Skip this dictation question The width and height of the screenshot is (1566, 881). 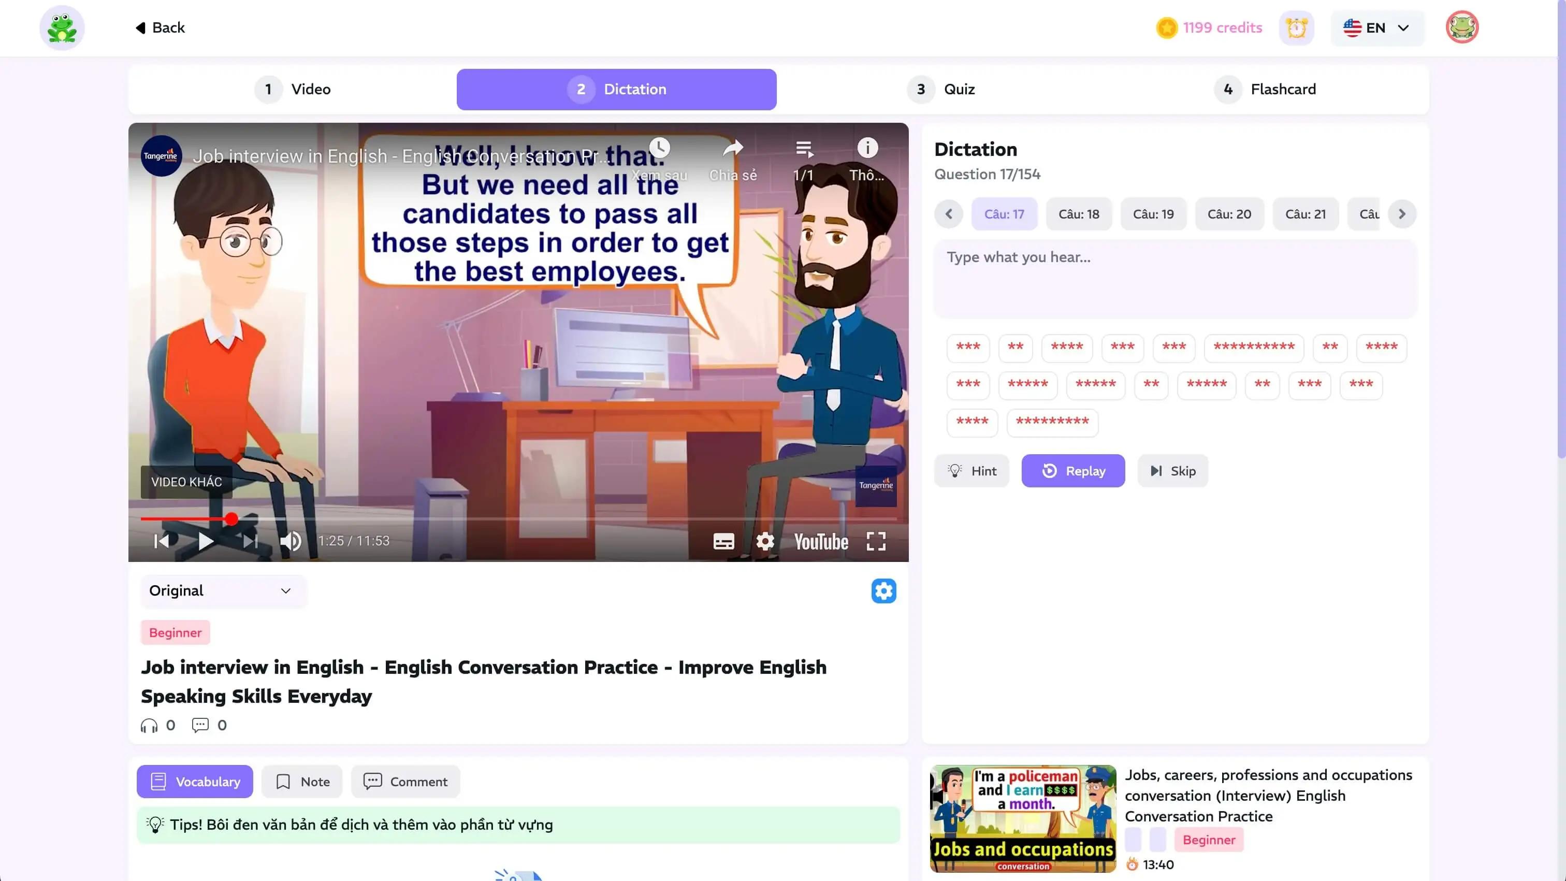pos(1172,471)
